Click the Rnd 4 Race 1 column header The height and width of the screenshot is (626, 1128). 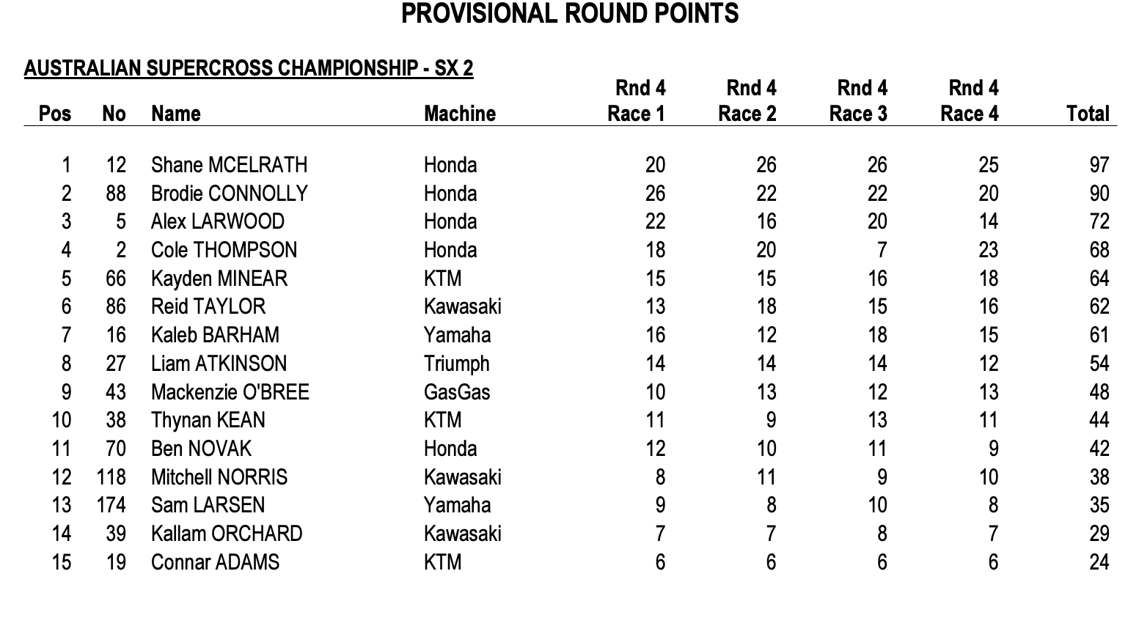click(637, 101)
